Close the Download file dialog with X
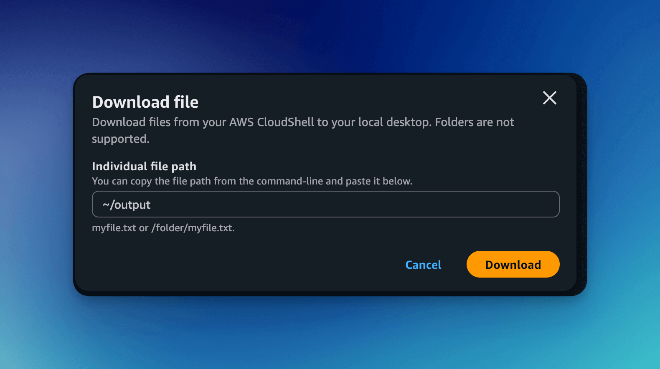Screen dimensions: 660x369 [549, 98]
